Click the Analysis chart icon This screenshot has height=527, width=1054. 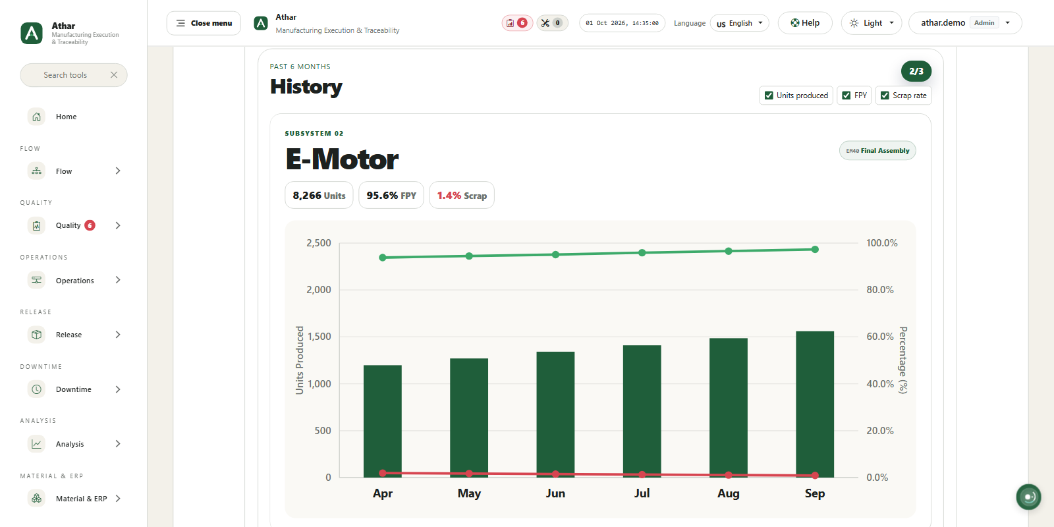[37, 444]
